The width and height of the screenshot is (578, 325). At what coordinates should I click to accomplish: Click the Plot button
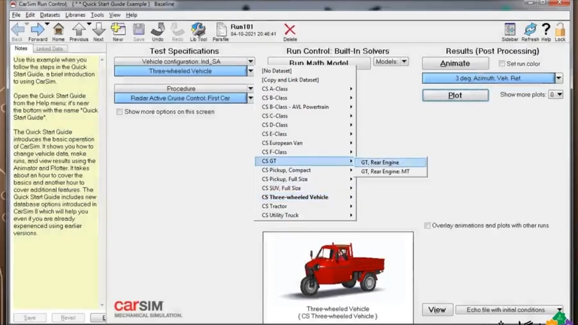(455, 95)
